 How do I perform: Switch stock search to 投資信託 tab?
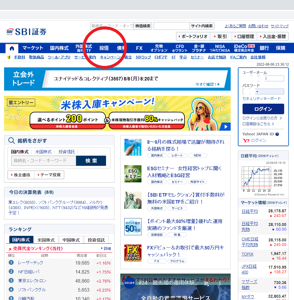tap(67, 152)
